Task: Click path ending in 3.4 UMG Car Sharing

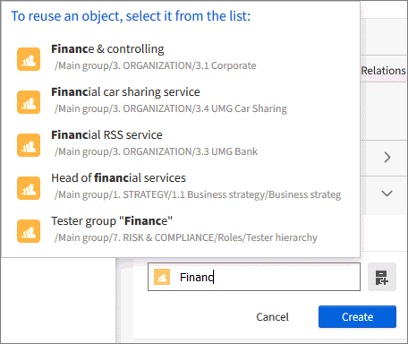Action: click(171, 108)
